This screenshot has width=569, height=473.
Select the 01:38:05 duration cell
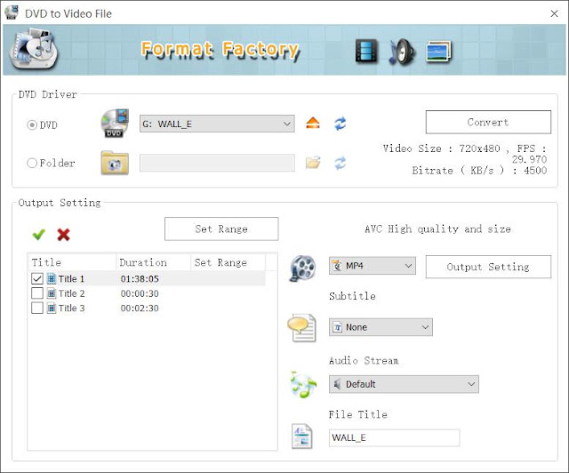click(x=140, y=279)
